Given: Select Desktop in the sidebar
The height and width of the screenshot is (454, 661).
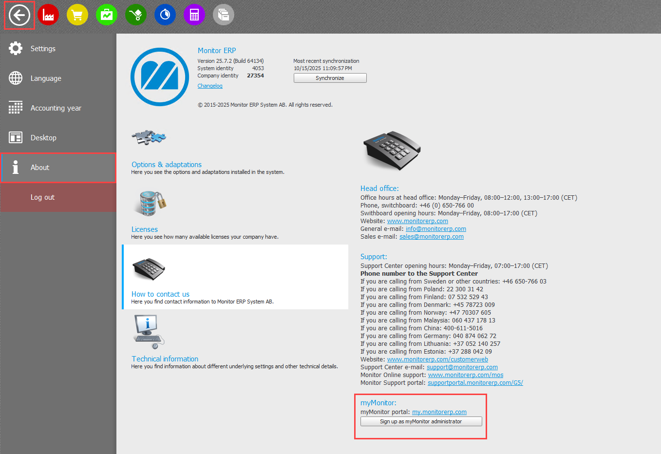Looking at the screenshot, I should point(43,138).
